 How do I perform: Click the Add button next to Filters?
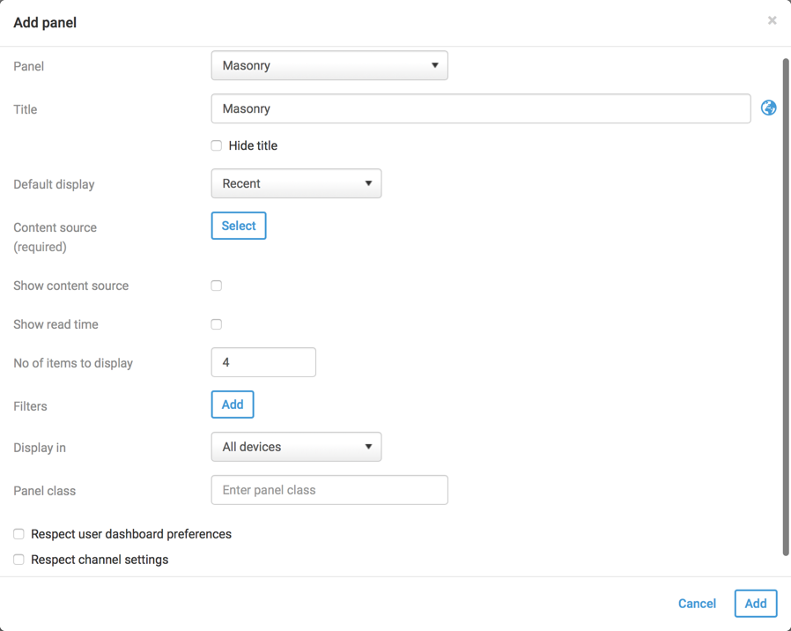pos(233,405)
